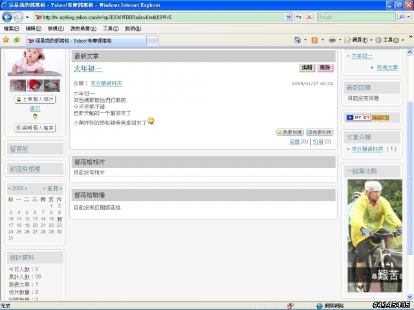Open the 說明(H) menu
The height and width of the screenshot is (310, 414).
click(133, 28)
